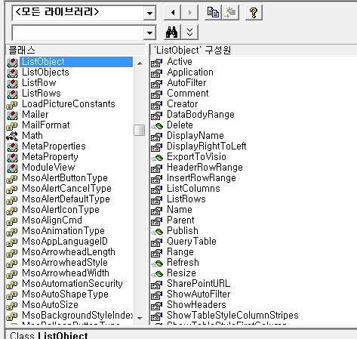Open the library selection dropdown

click(x=149, y=13)
